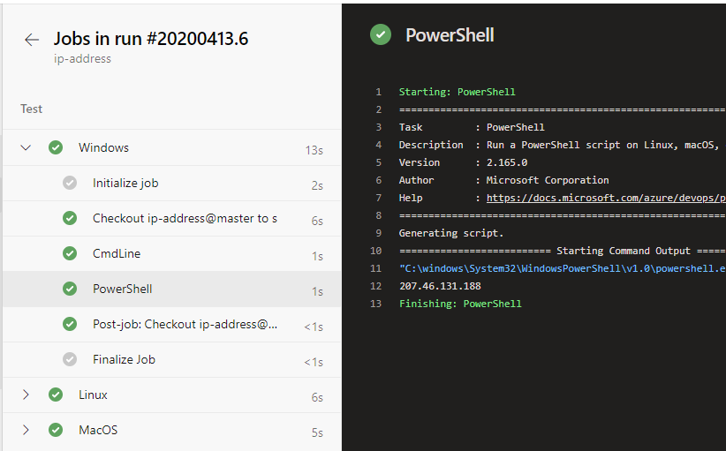Click the gray status icon for Initialize job
Screen dimensions: 726x451
point(70,183)
